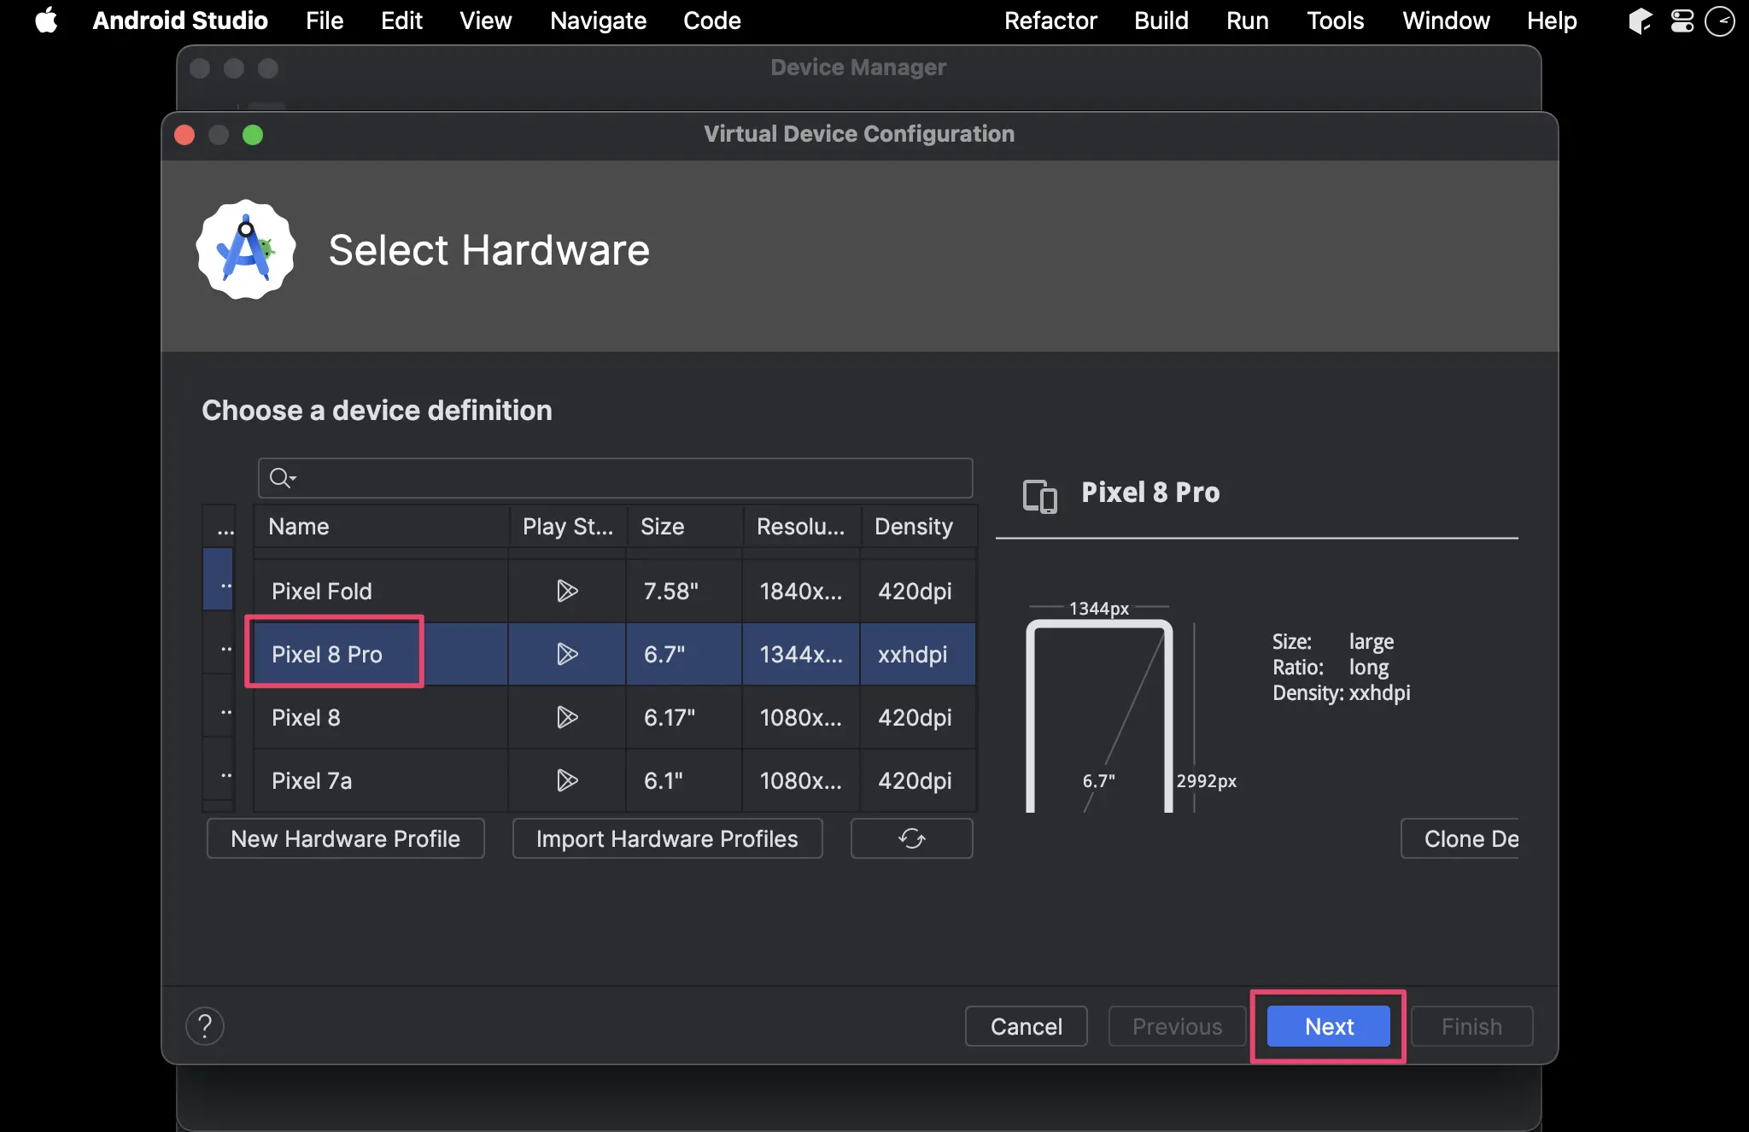Sort by the Density column header
The image size is (1749, 1132).
point(919,526)
